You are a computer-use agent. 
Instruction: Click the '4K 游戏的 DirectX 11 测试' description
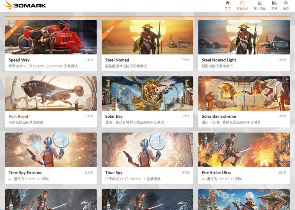(x=222, y=179)
